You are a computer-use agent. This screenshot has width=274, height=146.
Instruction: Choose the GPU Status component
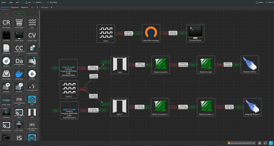click(x=6, y=112)
